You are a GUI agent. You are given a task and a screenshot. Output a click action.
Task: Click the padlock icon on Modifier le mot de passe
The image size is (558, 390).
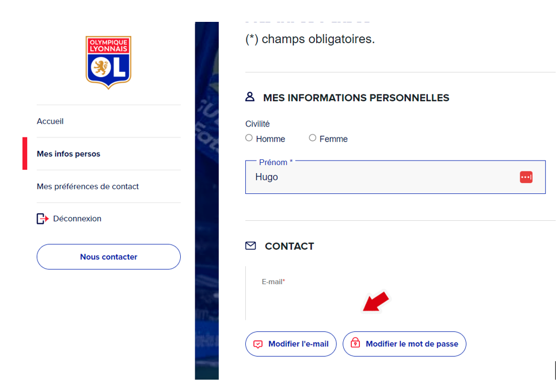(355, 343)
